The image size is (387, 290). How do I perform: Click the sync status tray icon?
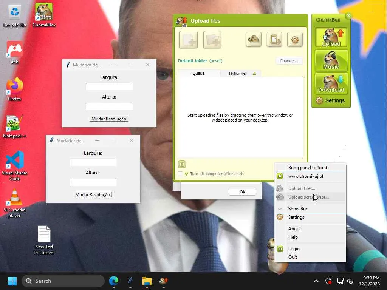click(328, 281)
